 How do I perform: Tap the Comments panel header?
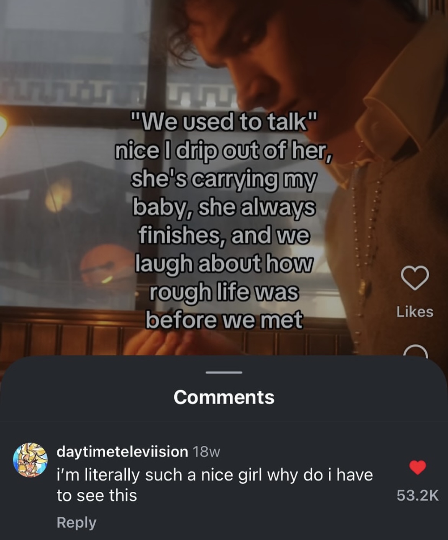(x=224, y=397)
